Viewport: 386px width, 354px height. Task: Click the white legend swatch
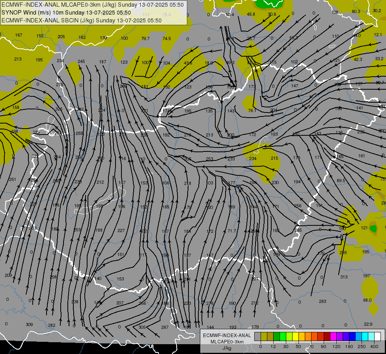coord(377,337)
